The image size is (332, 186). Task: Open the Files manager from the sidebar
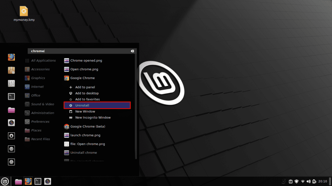[x=11, y=110]
